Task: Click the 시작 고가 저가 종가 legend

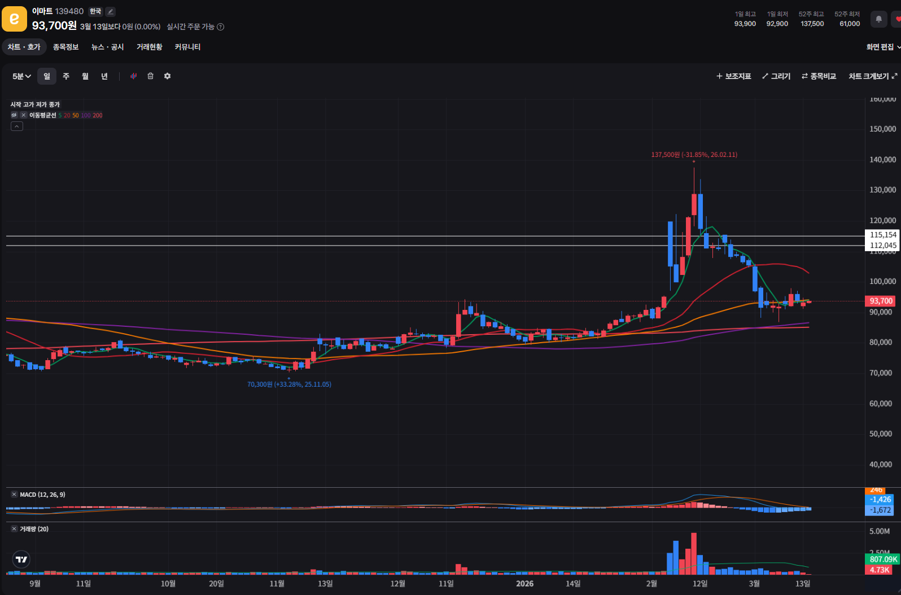Action: 35,104
